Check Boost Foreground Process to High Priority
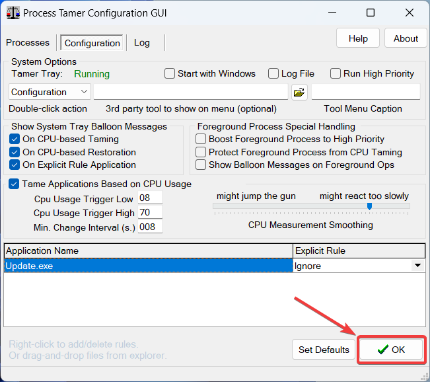This screenshot has width=430, height=382. [x=201, y=139]
